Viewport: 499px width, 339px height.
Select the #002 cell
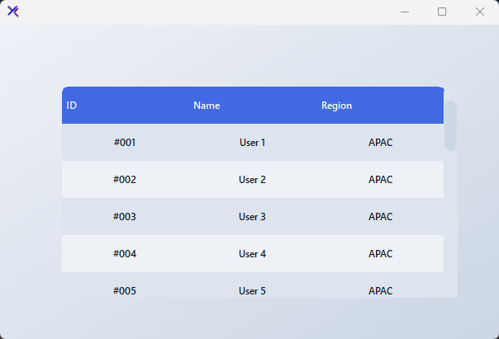[x=125, y=180]
